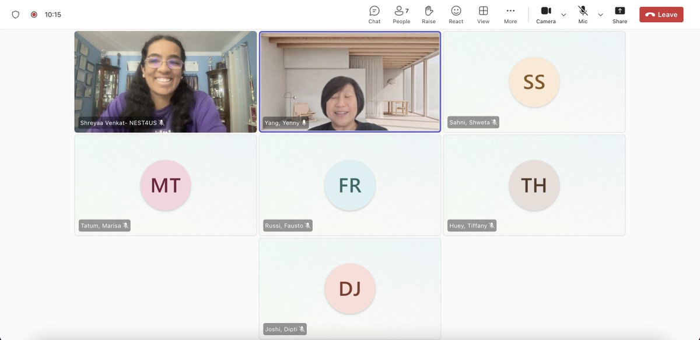
Task: Raise your hand in the meeting
Action: (x=429, y=15)
